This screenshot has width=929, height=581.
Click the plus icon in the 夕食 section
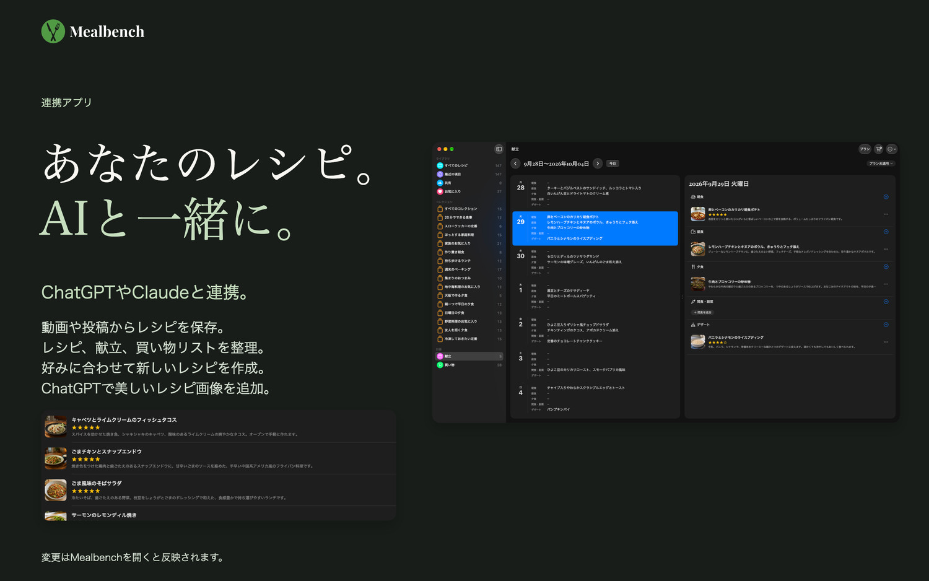886,267
